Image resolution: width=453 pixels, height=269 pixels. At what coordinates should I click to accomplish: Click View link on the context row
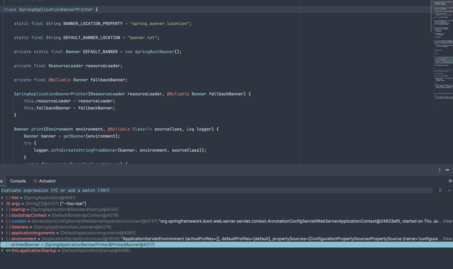(447, 221)
